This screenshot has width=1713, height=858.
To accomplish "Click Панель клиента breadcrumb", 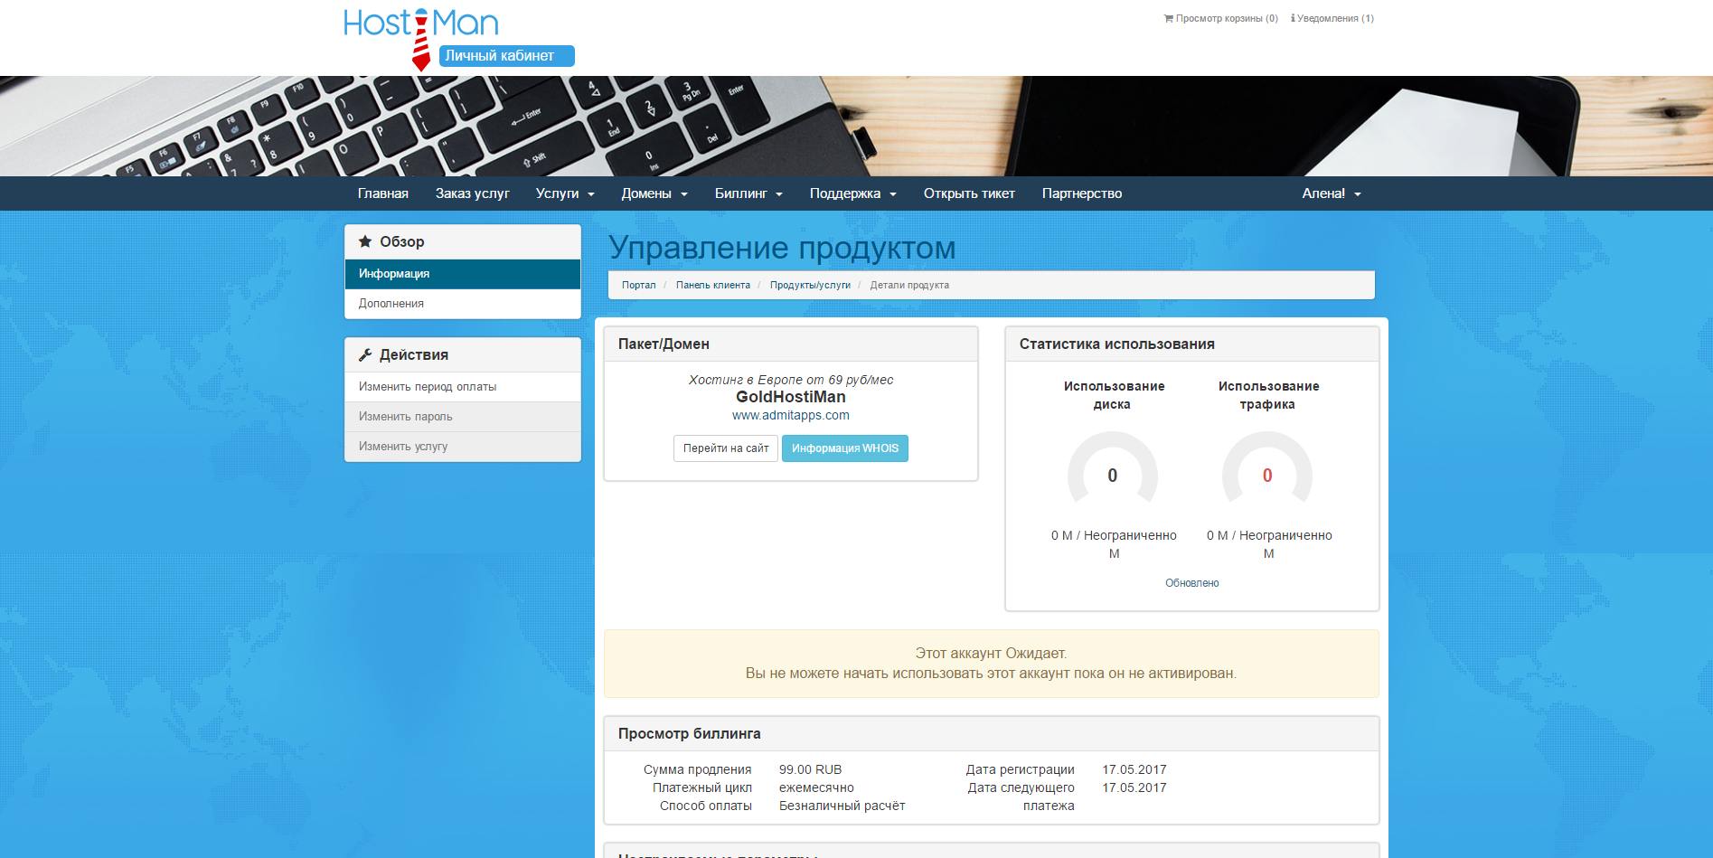I will click(713, 285).
